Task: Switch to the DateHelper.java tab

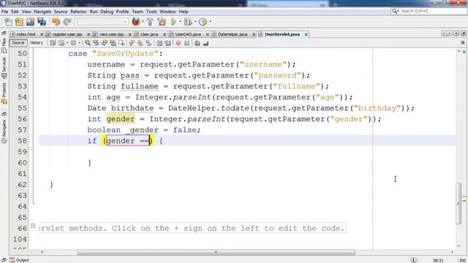Action: tap(233, 34)
